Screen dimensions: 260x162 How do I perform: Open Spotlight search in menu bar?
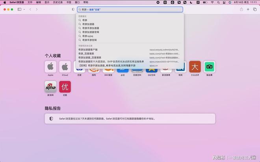(218, 2)
